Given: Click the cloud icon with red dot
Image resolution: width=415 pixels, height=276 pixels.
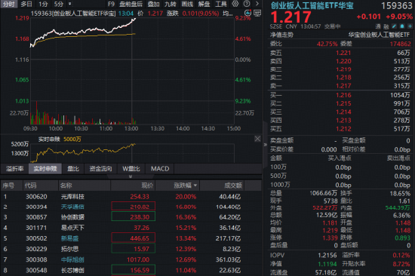Looking at the screenshot, I should (247, 13).
